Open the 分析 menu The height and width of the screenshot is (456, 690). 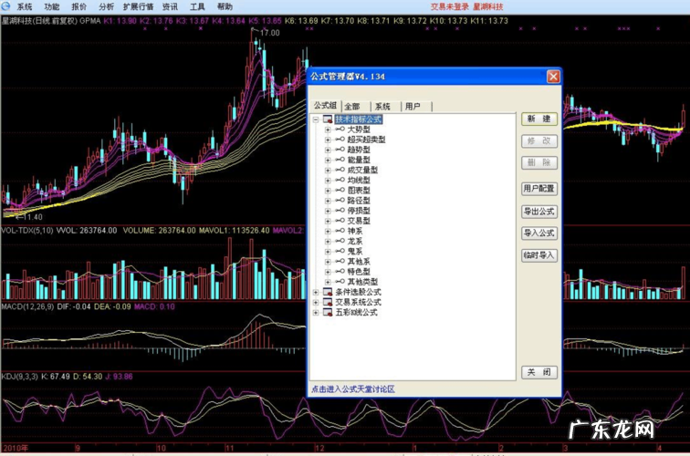click(106, 5)
